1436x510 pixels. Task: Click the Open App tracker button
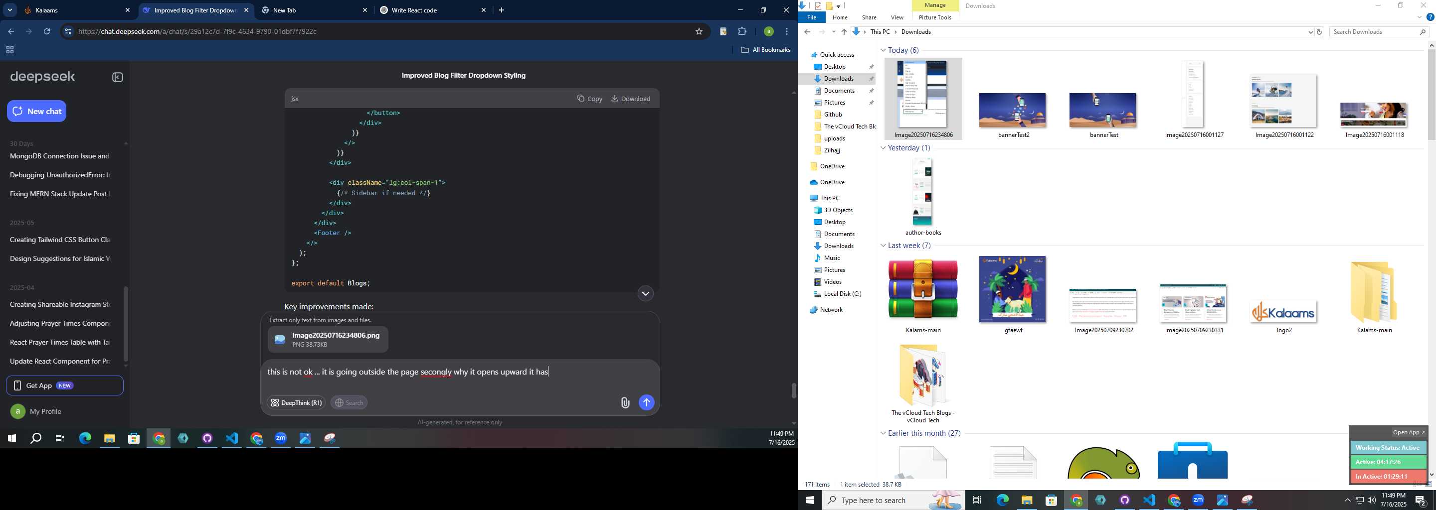pos(1408,433)
